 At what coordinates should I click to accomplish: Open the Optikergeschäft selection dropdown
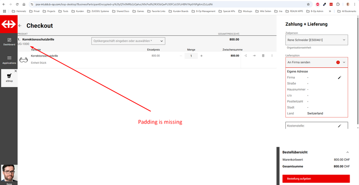pos(128,41)
